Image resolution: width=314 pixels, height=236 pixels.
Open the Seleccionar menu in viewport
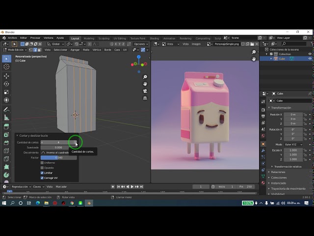[x=60, y=50]
